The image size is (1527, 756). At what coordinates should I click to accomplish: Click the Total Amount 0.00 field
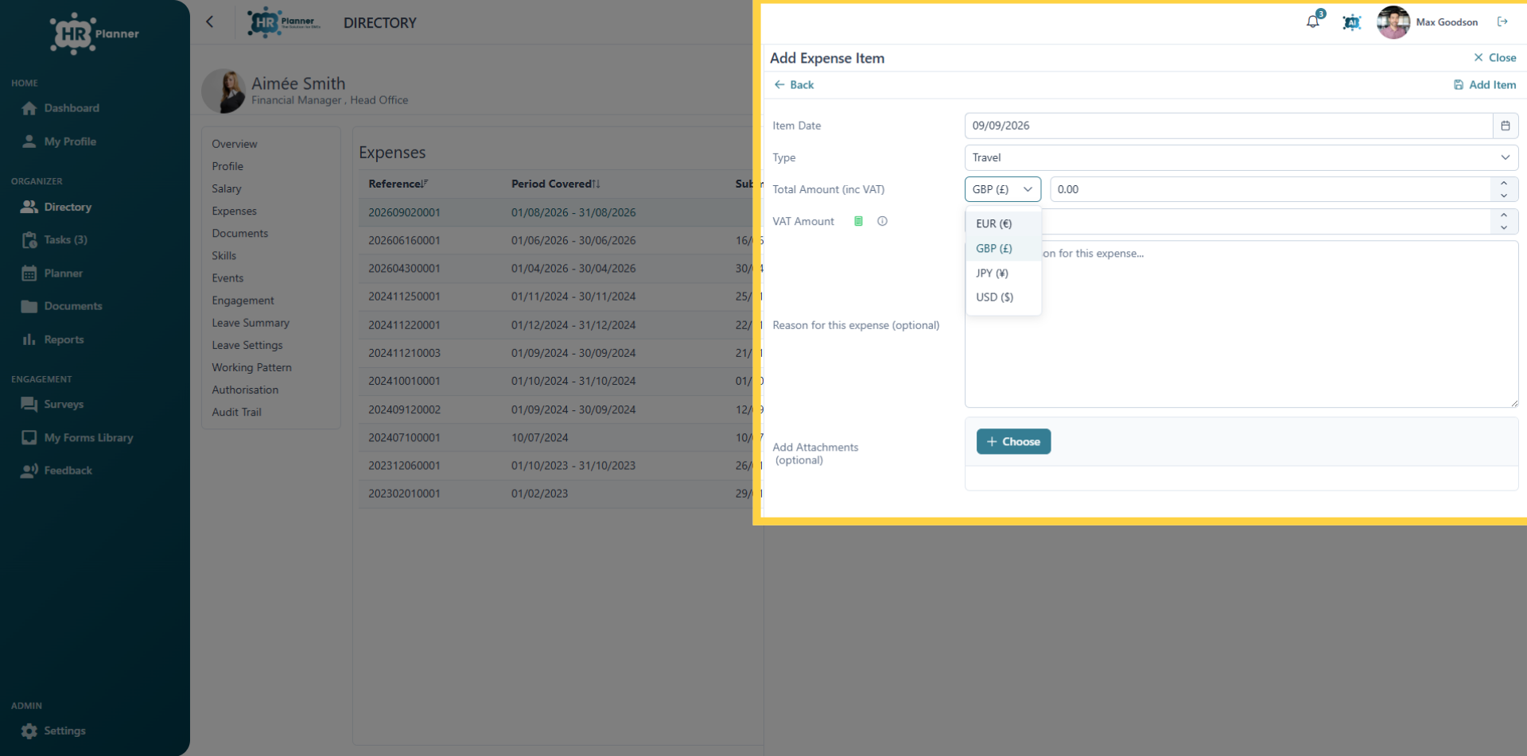click(x=1270, y=189)
